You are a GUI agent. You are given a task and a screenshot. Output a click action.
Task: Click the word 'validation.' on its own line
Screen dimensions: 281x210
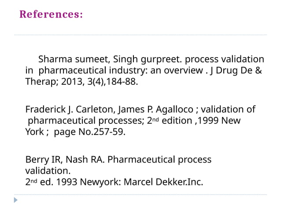48,171
